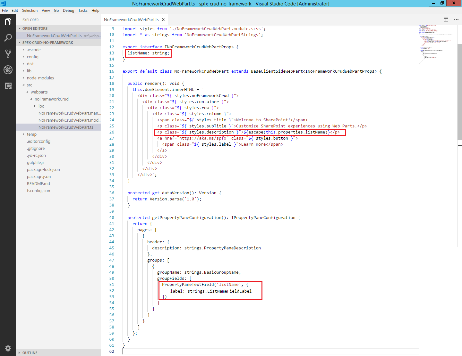This screenshot has height=356, width=462.
Task: Click the editor vertical scrollbar
Action: tap(459, 93)
